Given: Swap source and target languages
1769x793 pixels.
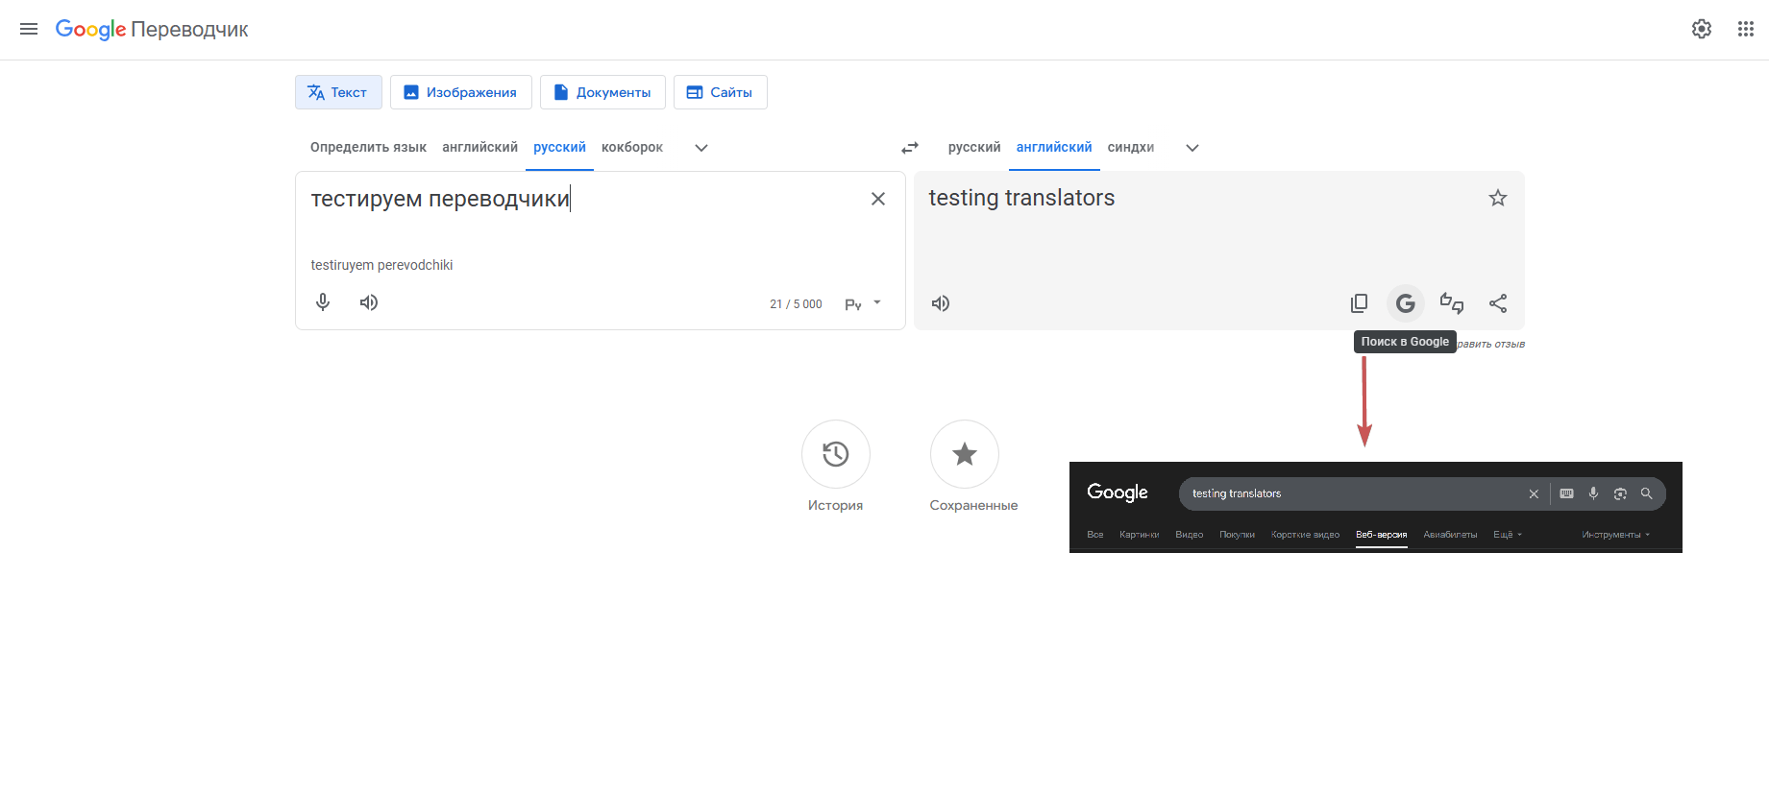Looking at the screenshot, I should coord(910,148).
